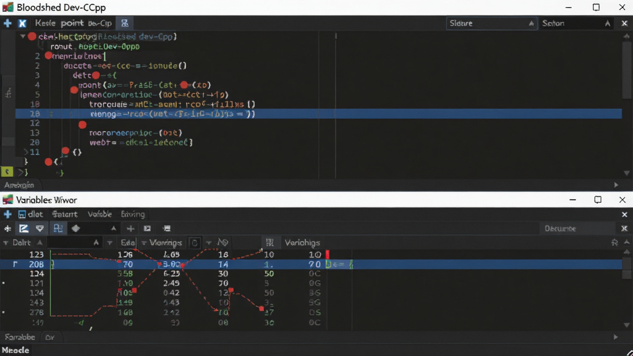Click the refresh icon after Vierrings
Viewport: 633px width, 356px height.
(195, 243)
